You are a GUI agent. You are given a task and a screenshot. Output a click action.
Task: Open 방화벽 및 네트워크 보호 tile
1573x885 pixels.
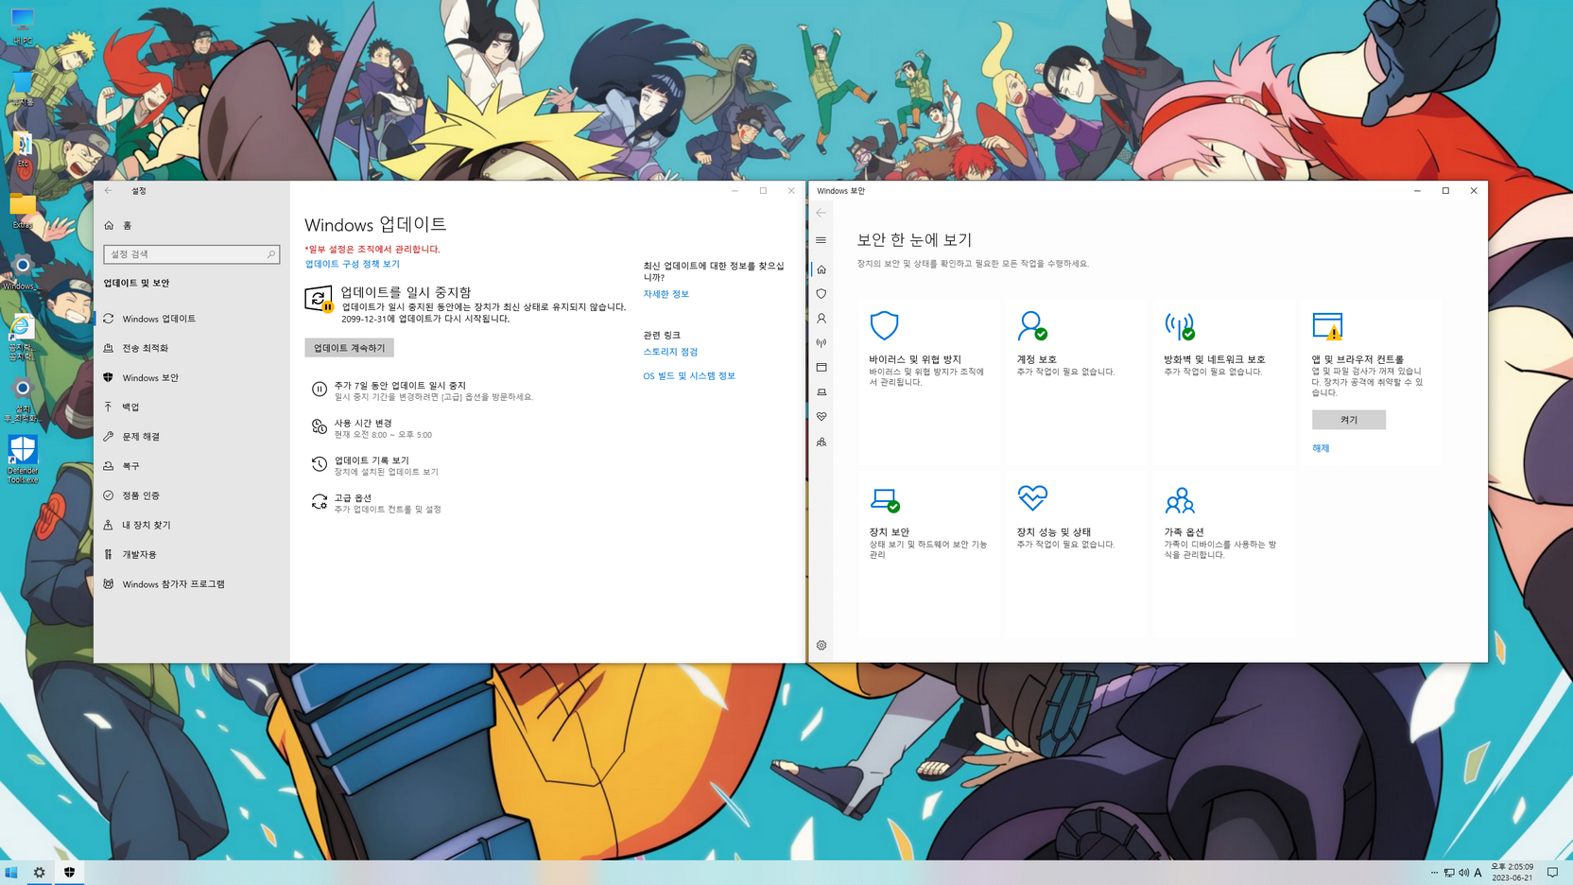pos(1223,381)
